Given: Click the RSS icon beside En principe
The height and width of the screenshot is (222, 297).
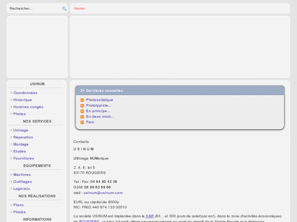Looking at the screenshot, I should [82, 111].
